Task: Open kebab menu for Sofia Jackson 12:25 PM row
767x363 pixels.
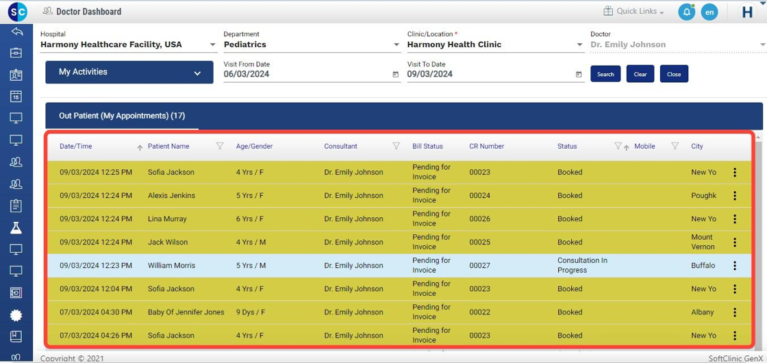Action: pyautogui.click(x=735, y=172)
